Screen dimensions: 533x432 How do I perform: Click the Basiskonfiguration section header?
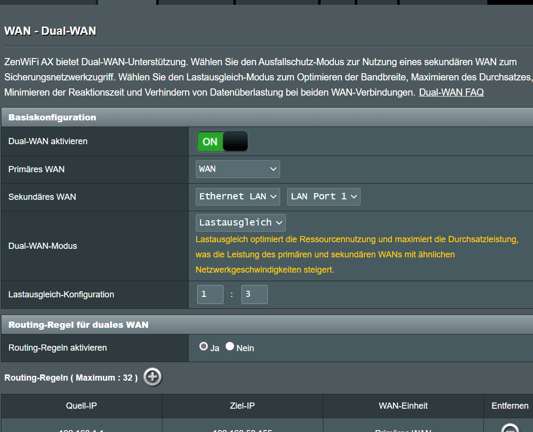coord(52,117)
